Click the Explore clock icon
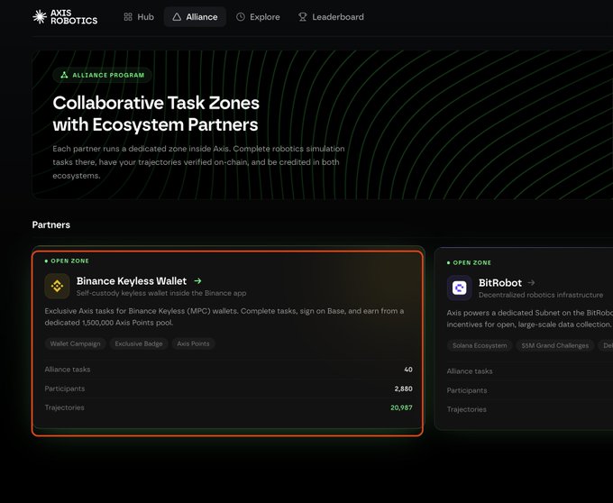Image resolution: width=613 pixels, height=503 pixels. pos(241,17)
